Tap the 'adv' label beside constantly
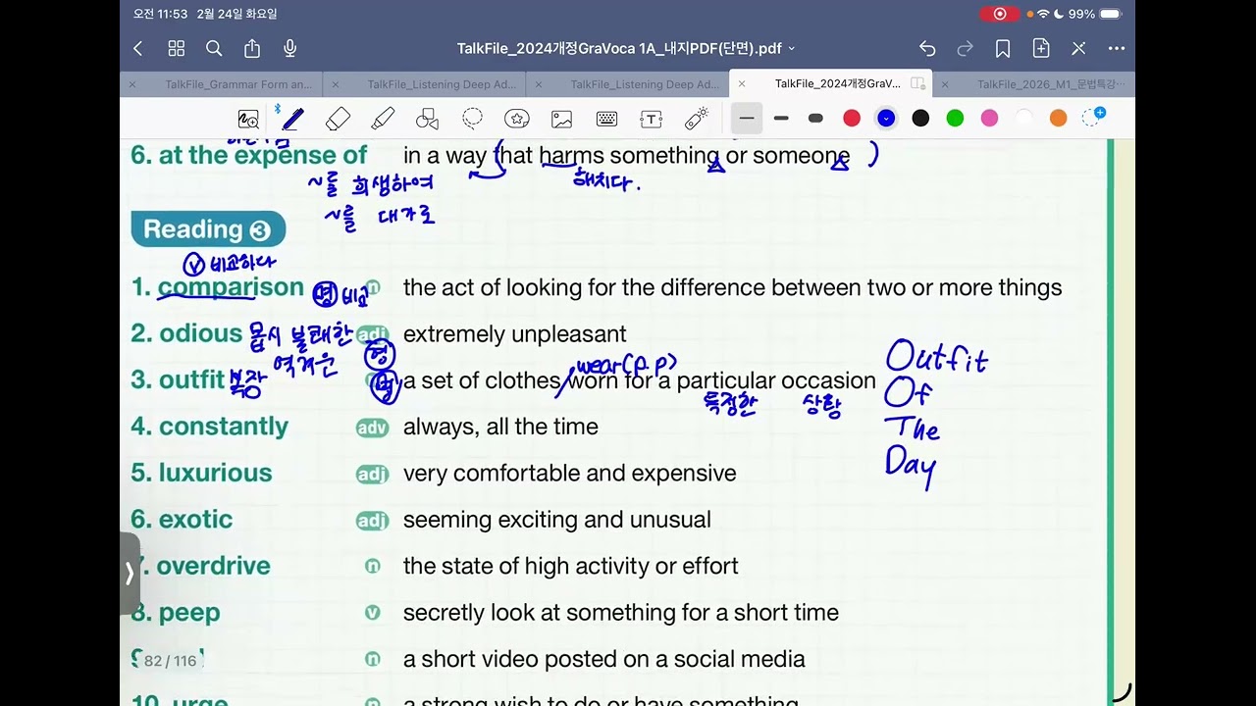This screenshot has height=706, width=1256. [x=372, y=428]
